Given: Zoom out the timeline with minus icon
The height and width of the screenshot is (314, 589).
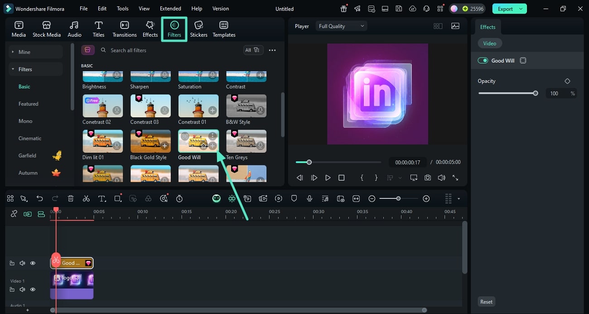Looking at the screenshot, I should 372,198.
